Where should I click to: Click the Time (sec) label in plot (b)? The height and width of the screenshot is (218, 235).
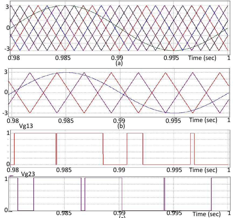tap(203, 120)
